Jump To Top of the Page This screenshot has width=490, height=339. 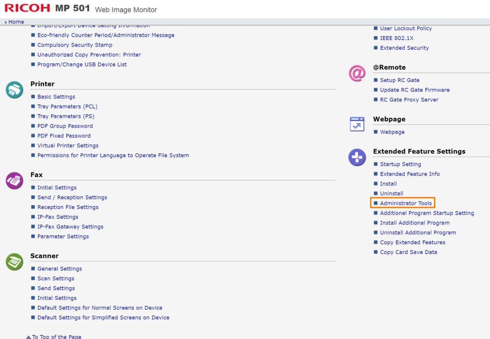[x=56, y=336]
